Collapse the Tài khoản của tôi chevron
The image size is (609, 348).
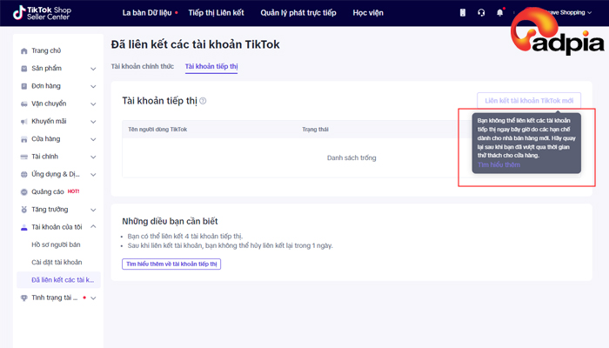[x=93, y=226]
